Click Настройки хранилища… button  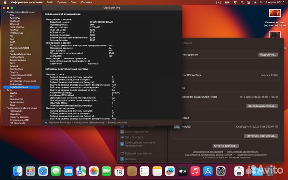click(261, 136)
